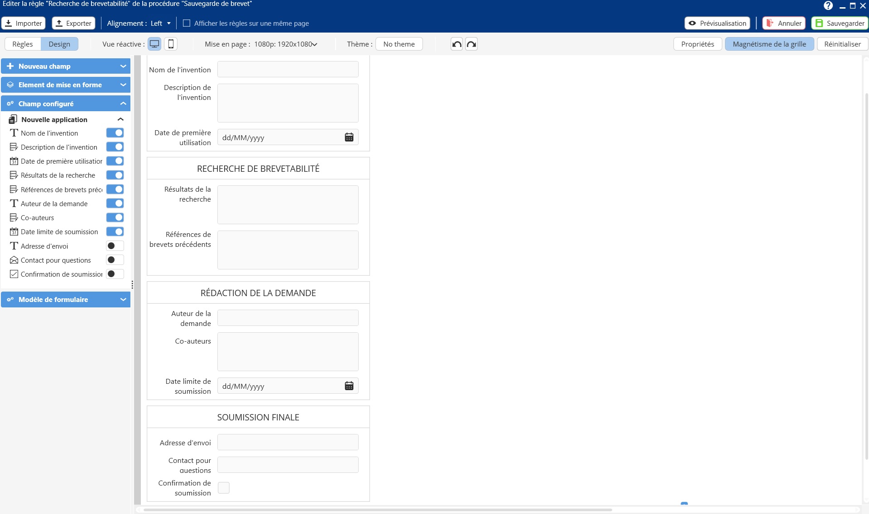This screenshot has width=869, height=514.
Task: Click layers icon on Element de mise en forme
Action: coord(10,85)
